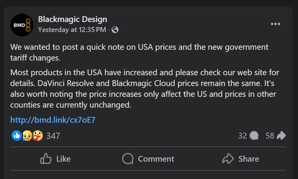
Task: Follow the bmd.link/cx7oE7 link
Action: click(53, 120)
